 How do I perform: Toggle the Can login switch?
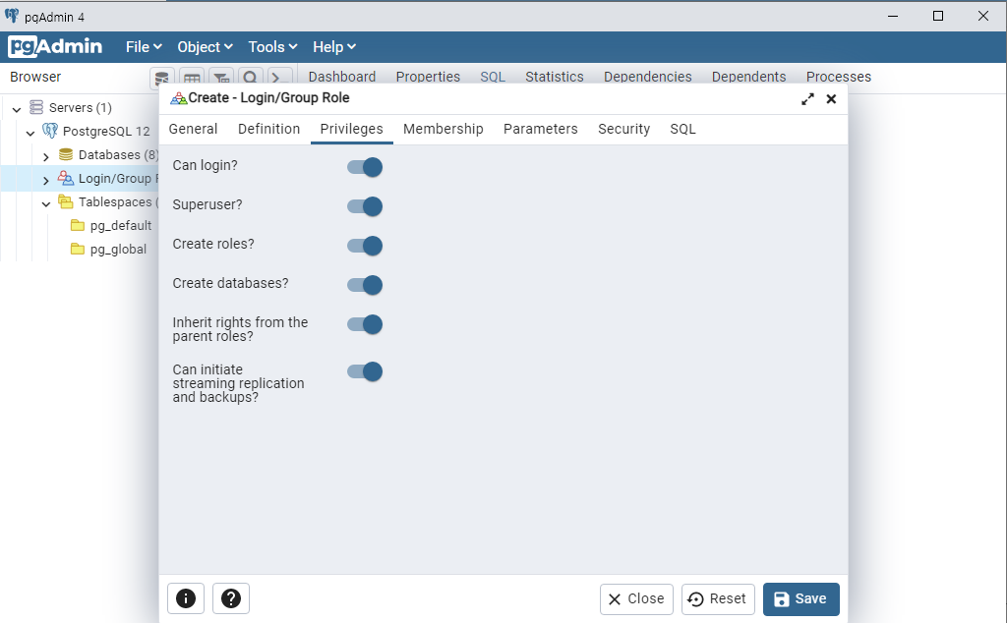pyautogui.click(x=364, y=167)
